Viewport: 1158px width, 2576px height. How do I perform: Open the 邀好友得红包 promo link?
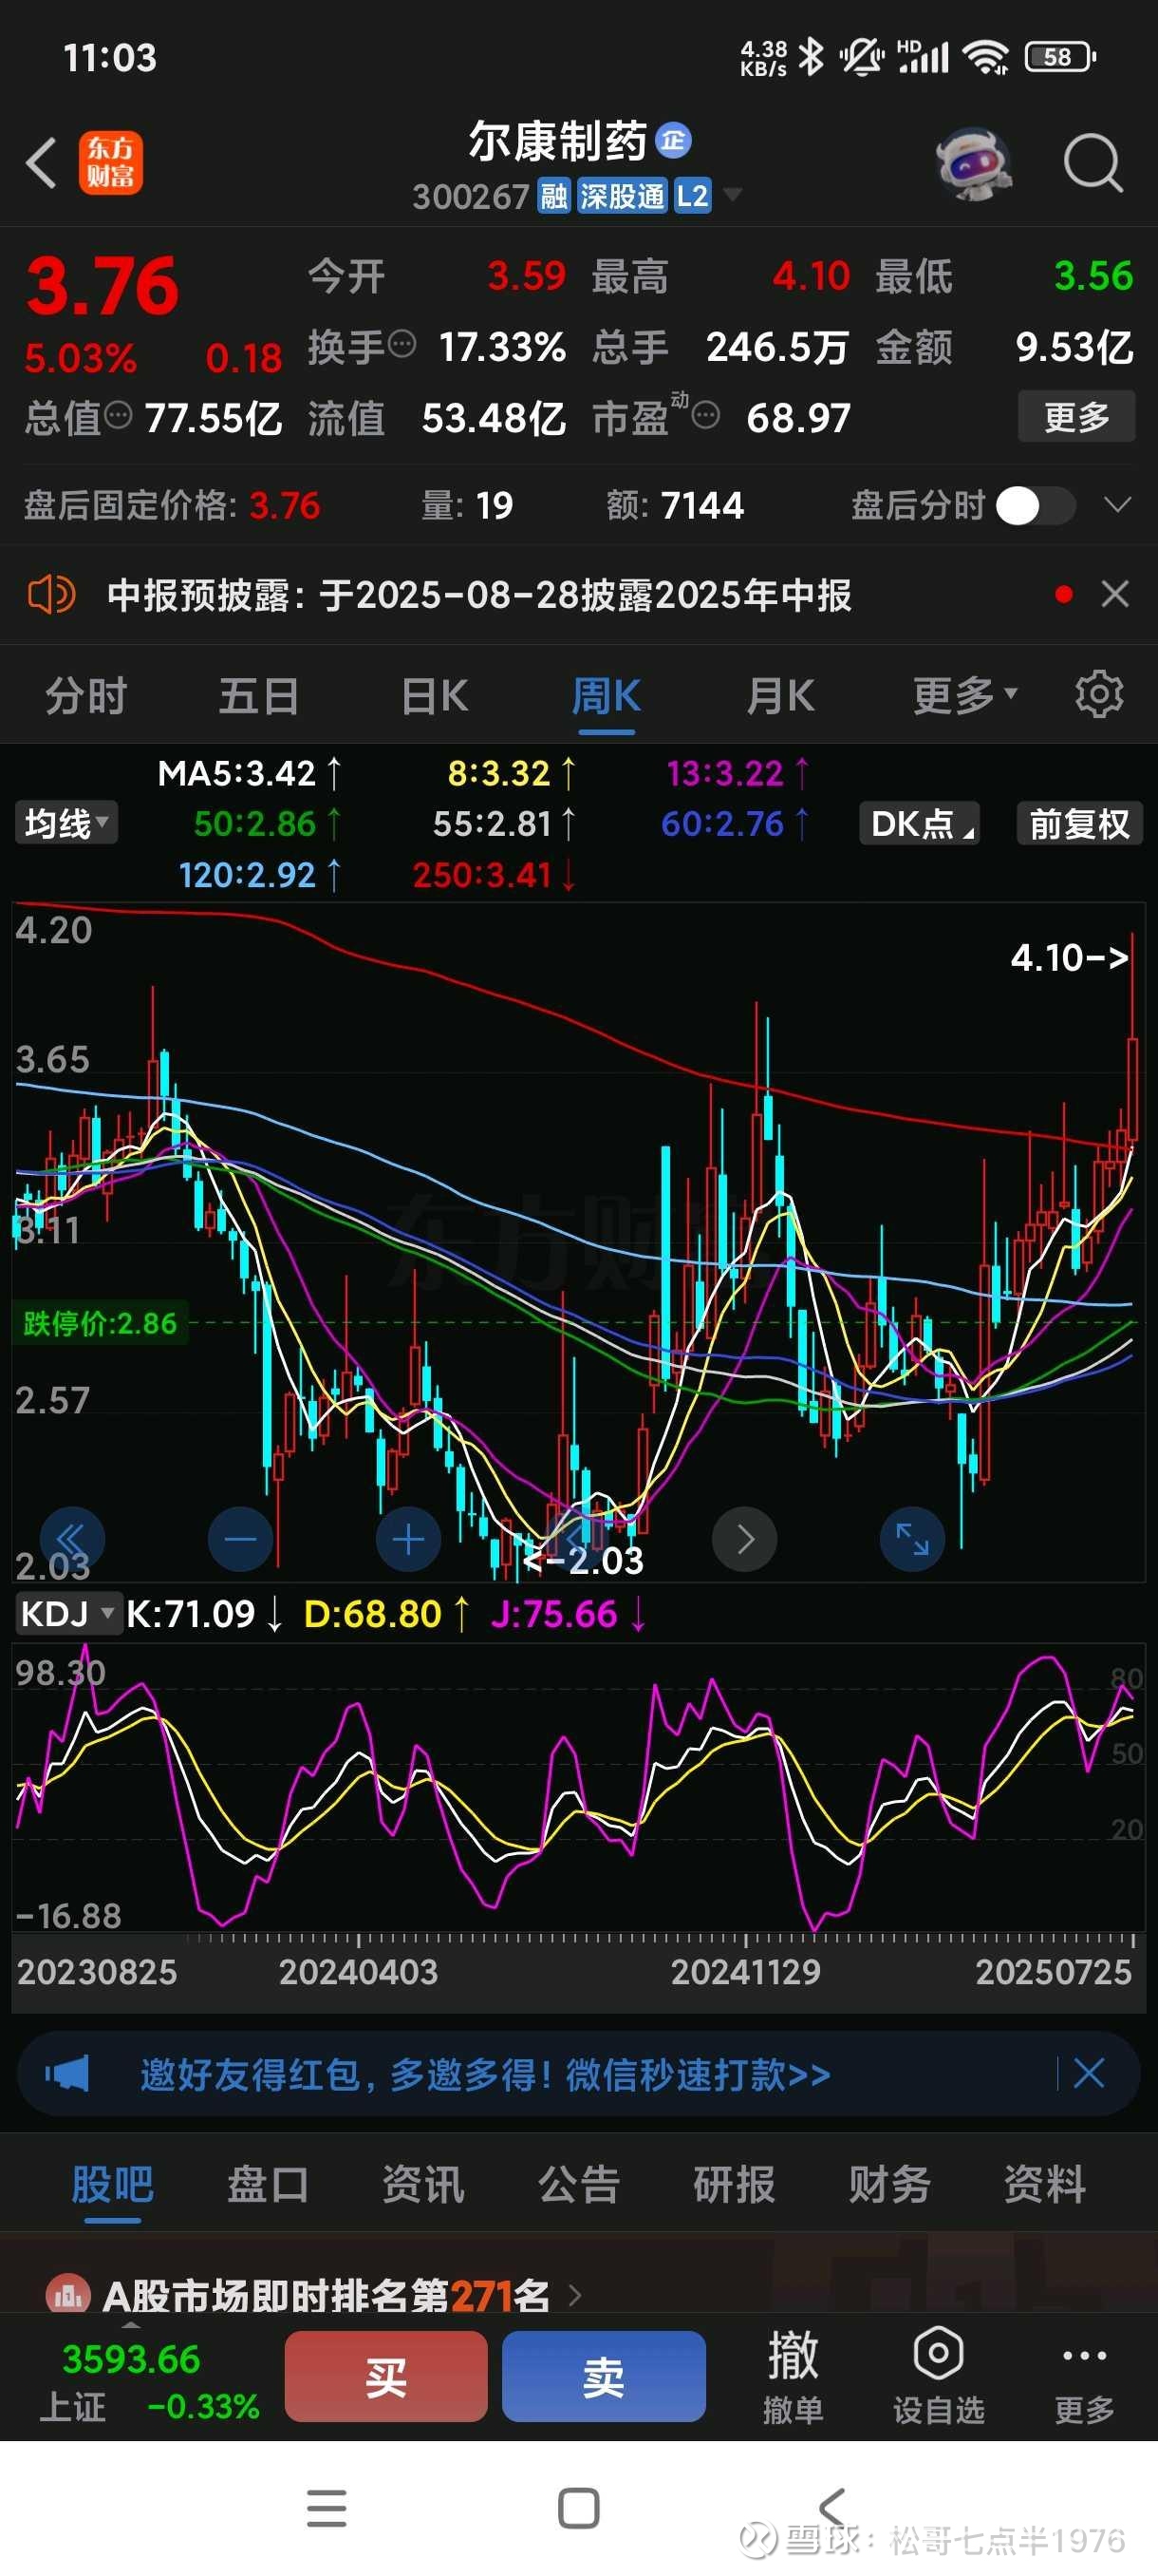[x=485, y=2074]
